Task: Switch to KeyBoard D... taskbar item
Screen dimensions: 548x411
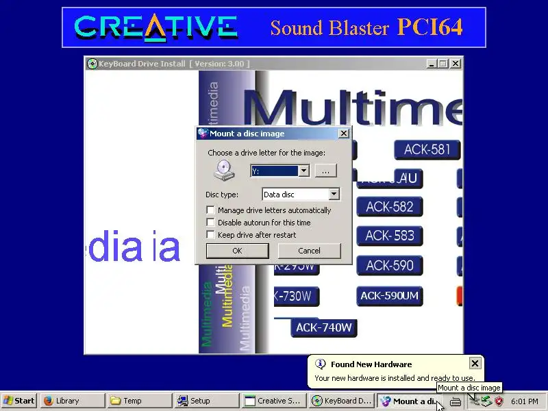Action: [x=341, y=401]
